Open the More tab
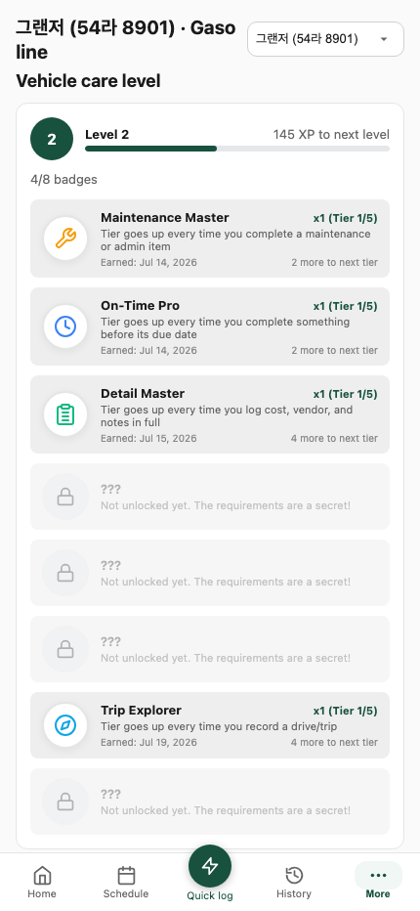This screenshot has width=420, height=911. (378, 882)
